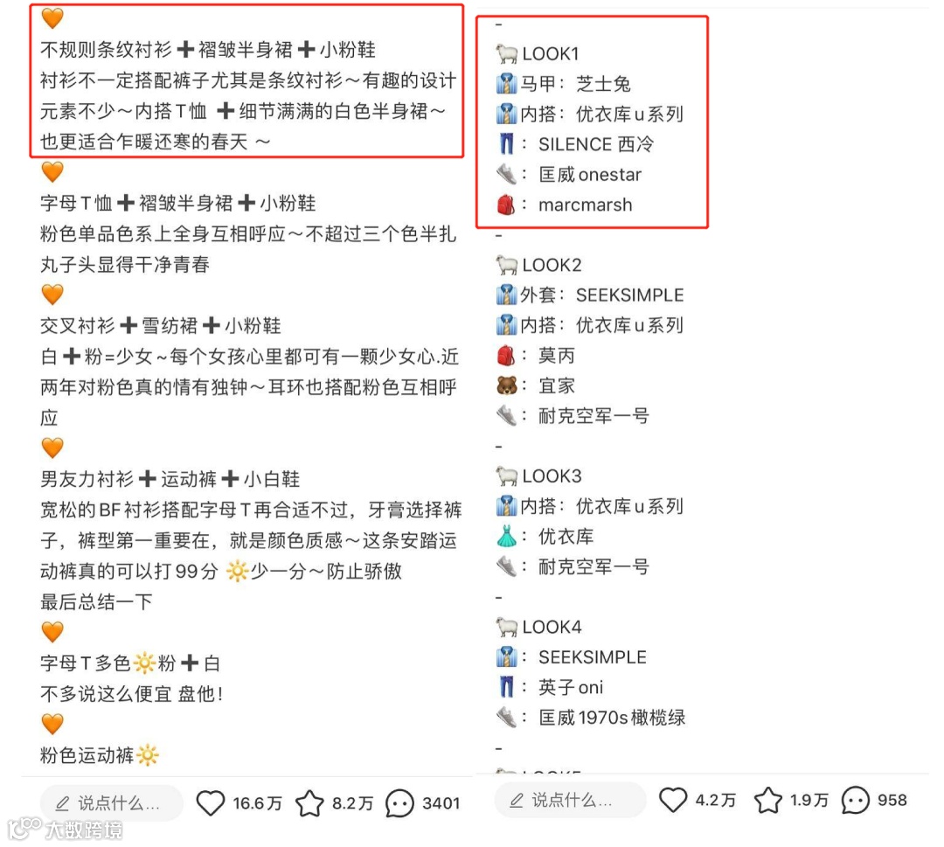This screenshot has width=944, height=847.
Task: Click the sneaker emoji beside 匡威 onestar
Action: coord(507,175)
